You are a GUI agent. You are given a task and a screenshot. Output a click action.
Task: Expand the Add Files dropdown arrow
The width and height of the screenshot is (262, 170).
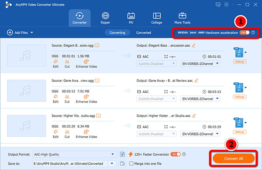tap(32, 33)
